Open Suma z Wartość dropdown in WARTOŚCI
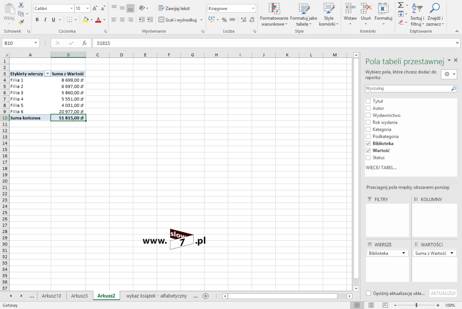The image size is (462, 309). (451, 253)
